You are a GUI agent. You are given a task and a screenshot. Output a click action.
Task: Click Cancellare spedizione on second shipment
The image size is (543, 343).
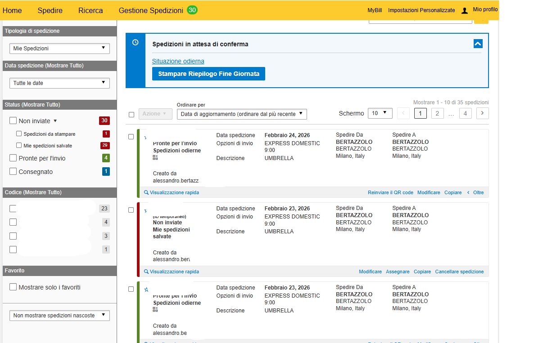(459, 272)
